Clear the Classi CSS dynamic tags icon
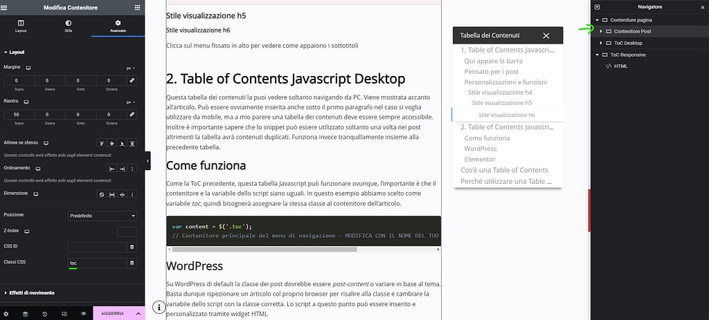 132,263
